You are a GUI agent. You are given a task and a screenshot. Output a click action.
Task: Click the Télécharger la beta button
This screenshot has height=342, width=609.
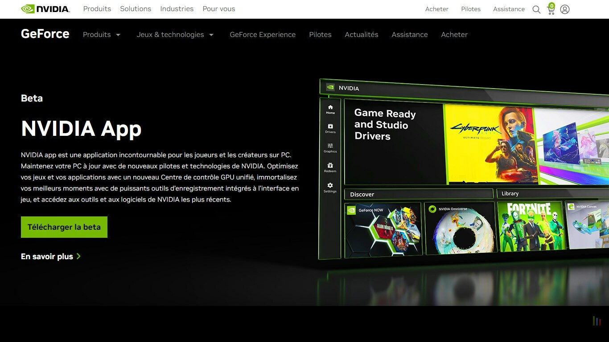[x=64, y=227]
